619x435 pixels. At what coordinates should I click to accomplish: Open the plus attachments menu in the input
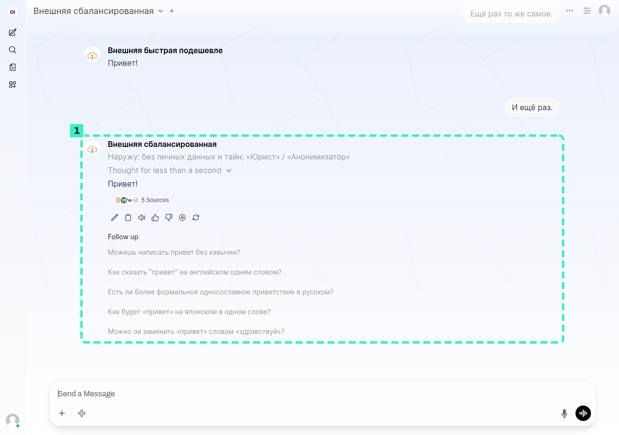[x=62, y=413]
